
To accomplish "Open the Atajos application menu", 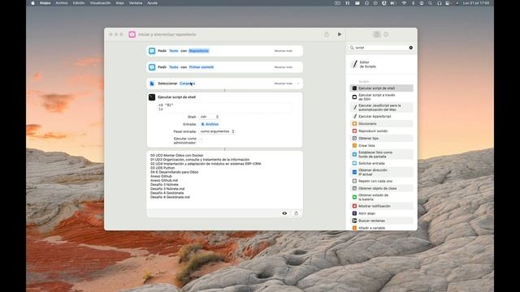I will pyautogui.click(x=45, y=3).
